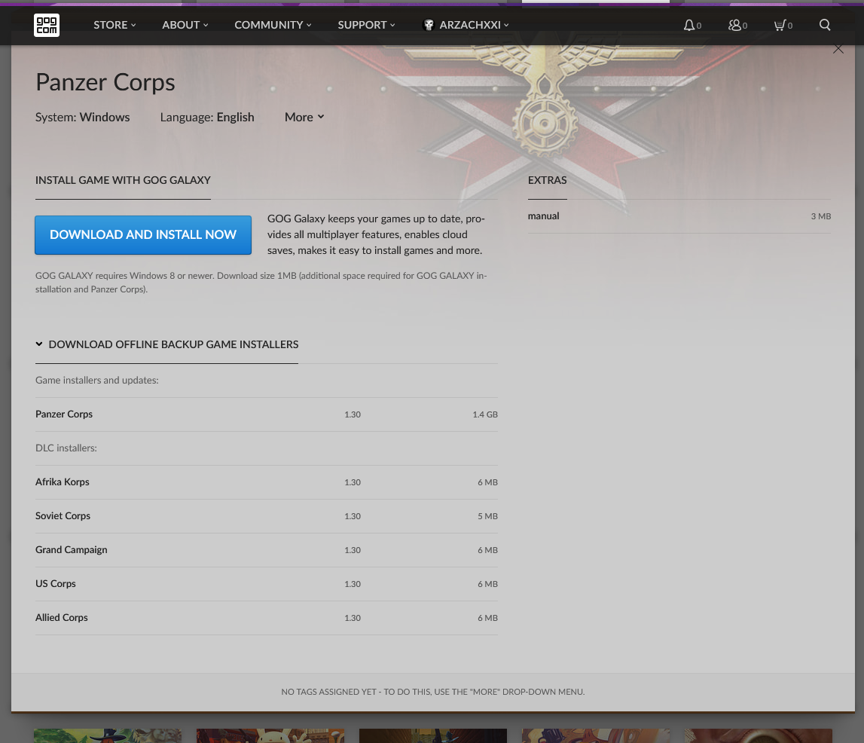Click DOWNLOAD AND INSTALL NOW button
This screenshot has width=864, height=743.
click(x=143, y=235)
